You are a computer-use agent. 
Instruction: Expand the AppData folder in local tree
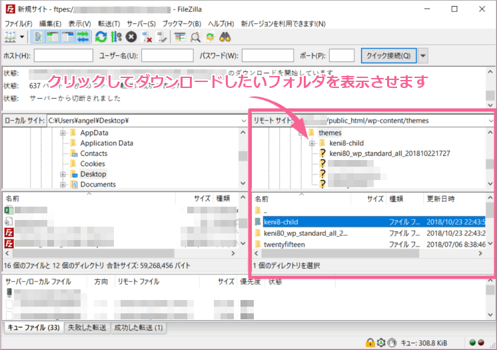pos(63,133)
